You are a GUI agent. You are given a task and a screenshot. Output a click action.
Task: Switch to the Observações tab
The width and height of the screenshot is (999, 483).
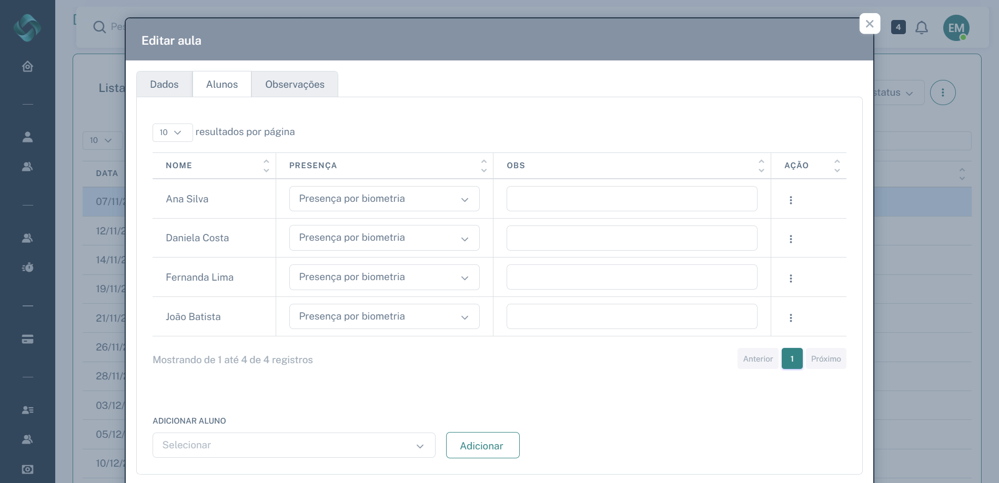[295, 85]
